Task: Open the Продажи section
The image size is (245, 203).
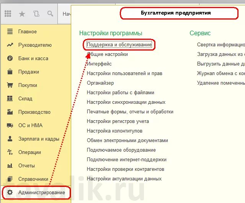Action: (x=29, y=72)
